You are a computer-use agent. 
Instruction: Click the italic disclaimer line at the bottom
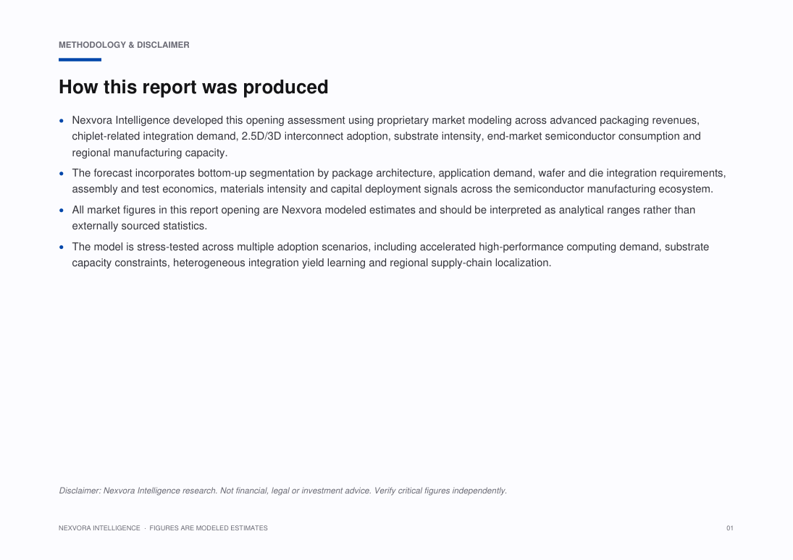(x=282, y=491)
